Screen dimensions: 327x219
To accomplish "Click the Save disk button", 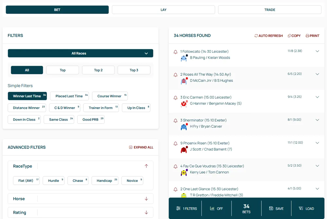I will [276, 208].
